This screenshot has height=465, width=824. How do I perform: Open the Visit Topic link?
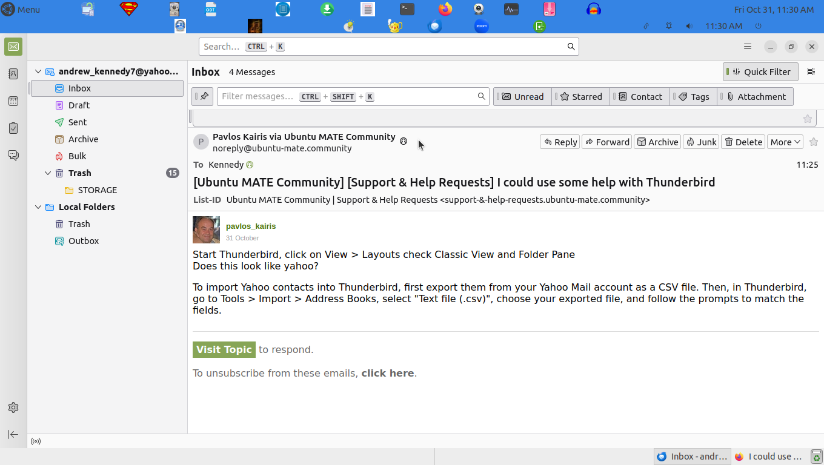pyautogui.click(x=224, y=349)
